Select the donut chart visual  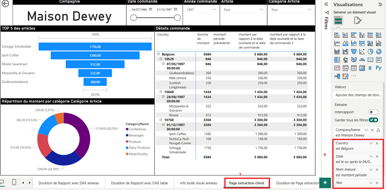[379, 51]
